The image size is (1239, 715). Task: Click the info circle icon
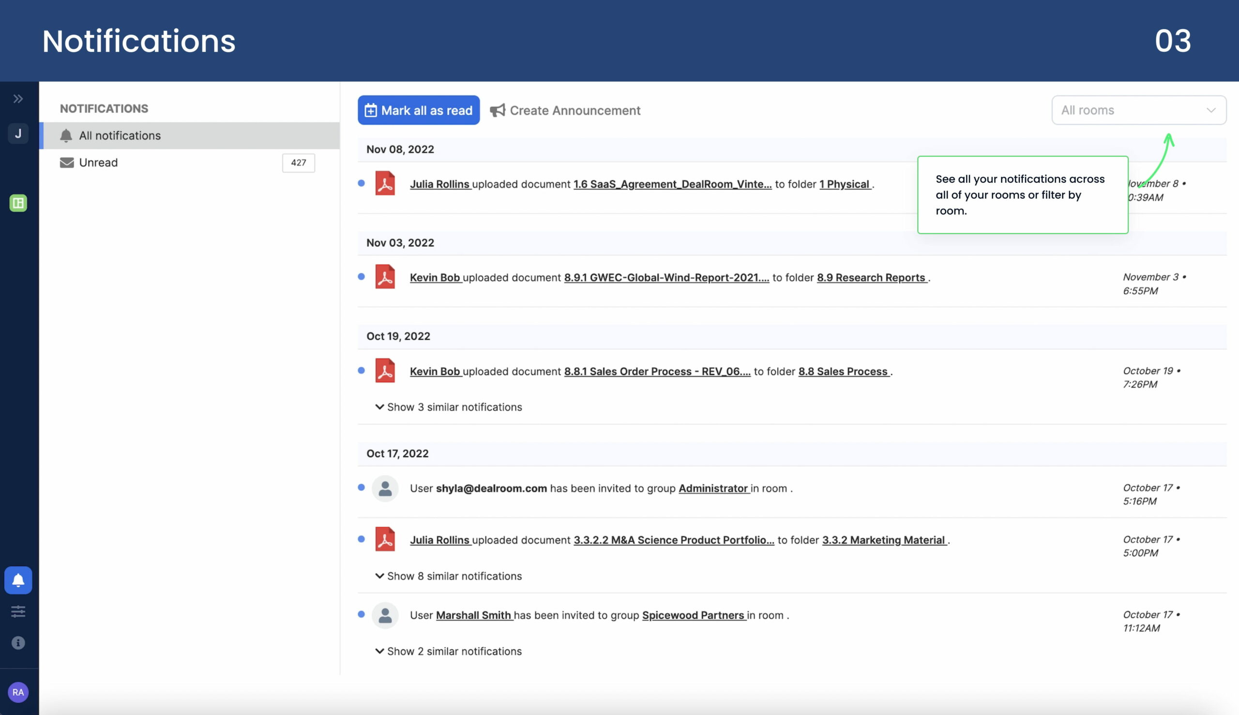point(18,643)
